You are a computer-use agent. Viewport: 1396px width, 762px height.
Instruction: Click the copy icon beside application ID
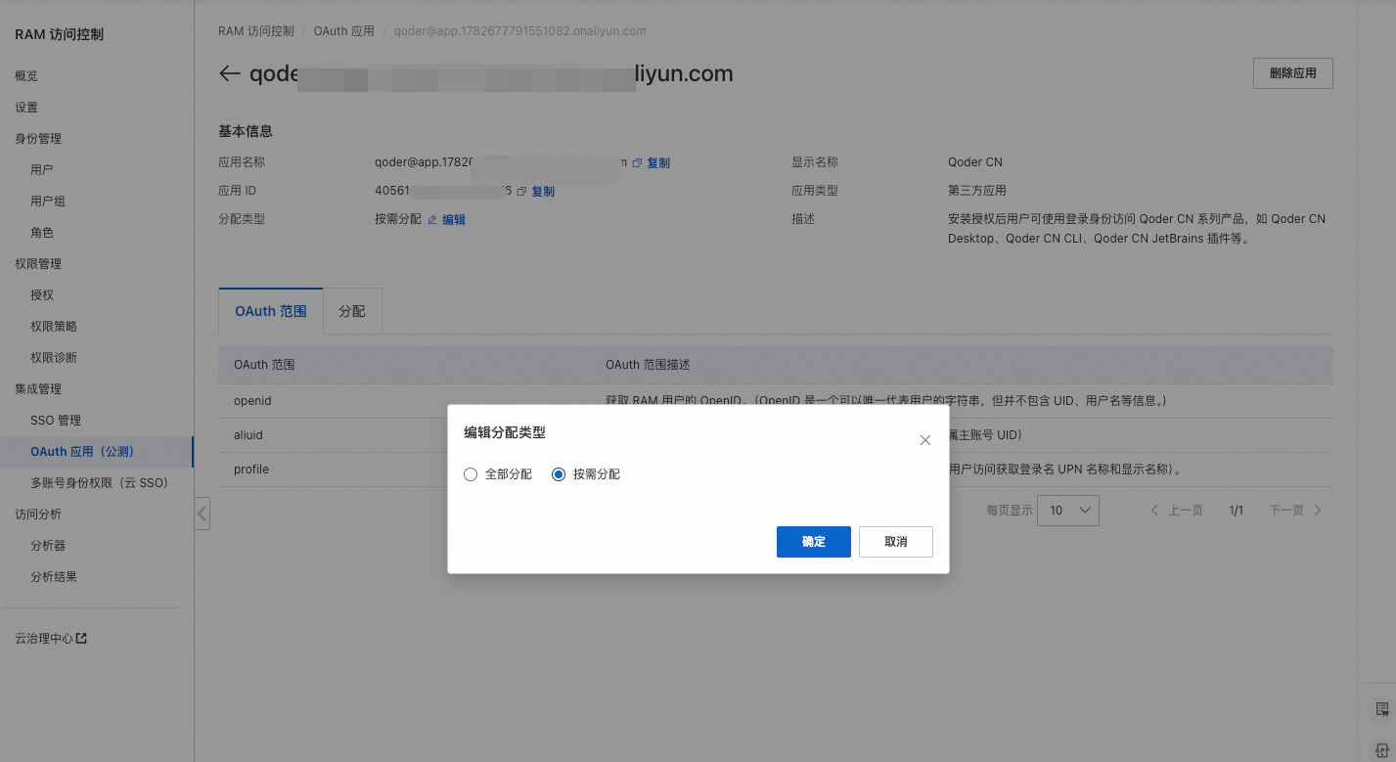tap(521, 192)
